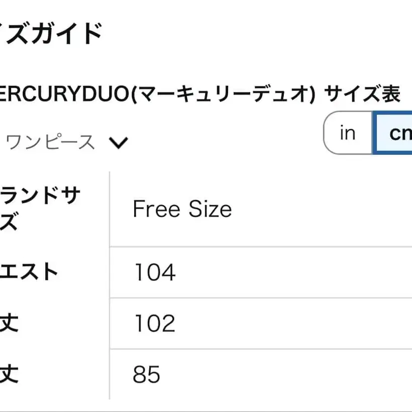Select the 丈 label beside 102

click(x=10, y=323)
